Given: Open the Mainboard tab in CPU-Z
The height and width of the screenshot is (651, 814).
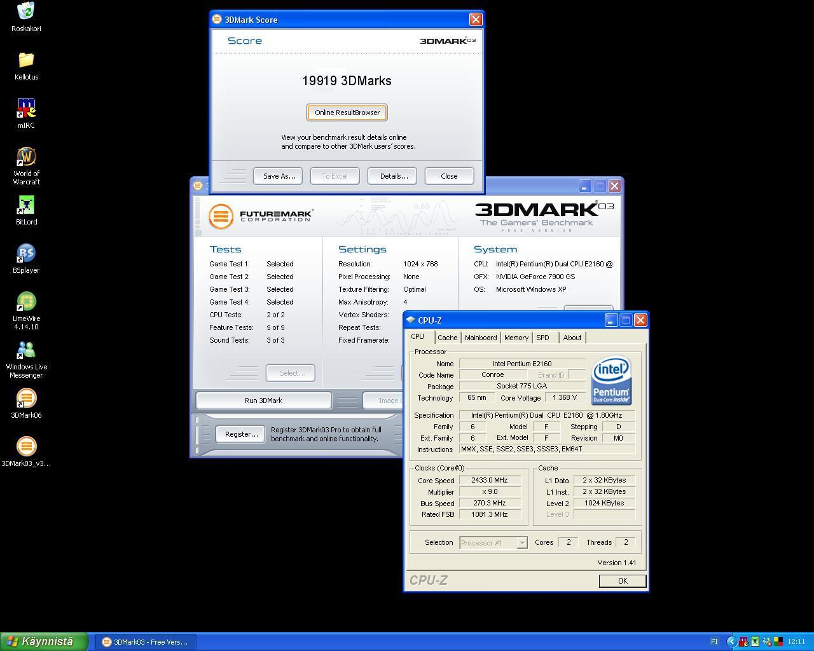Looking at the screenshot, I should click(x=481, y=338).
